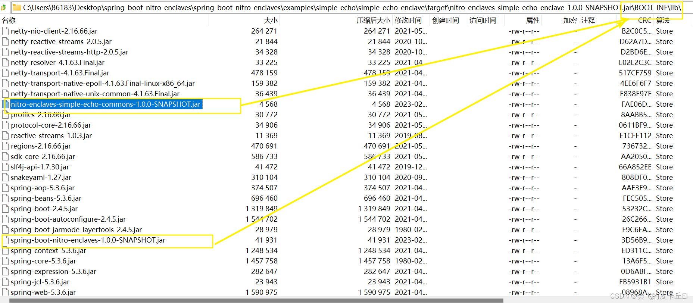This screenshot has height=303, width=693.
Task: Click file icon of netty-reactive-streams-http-2.0.5.jar
Action: click(5, 52)
